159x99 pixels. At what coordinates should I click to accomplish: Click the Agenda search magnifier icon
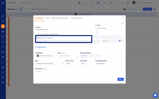120,9
